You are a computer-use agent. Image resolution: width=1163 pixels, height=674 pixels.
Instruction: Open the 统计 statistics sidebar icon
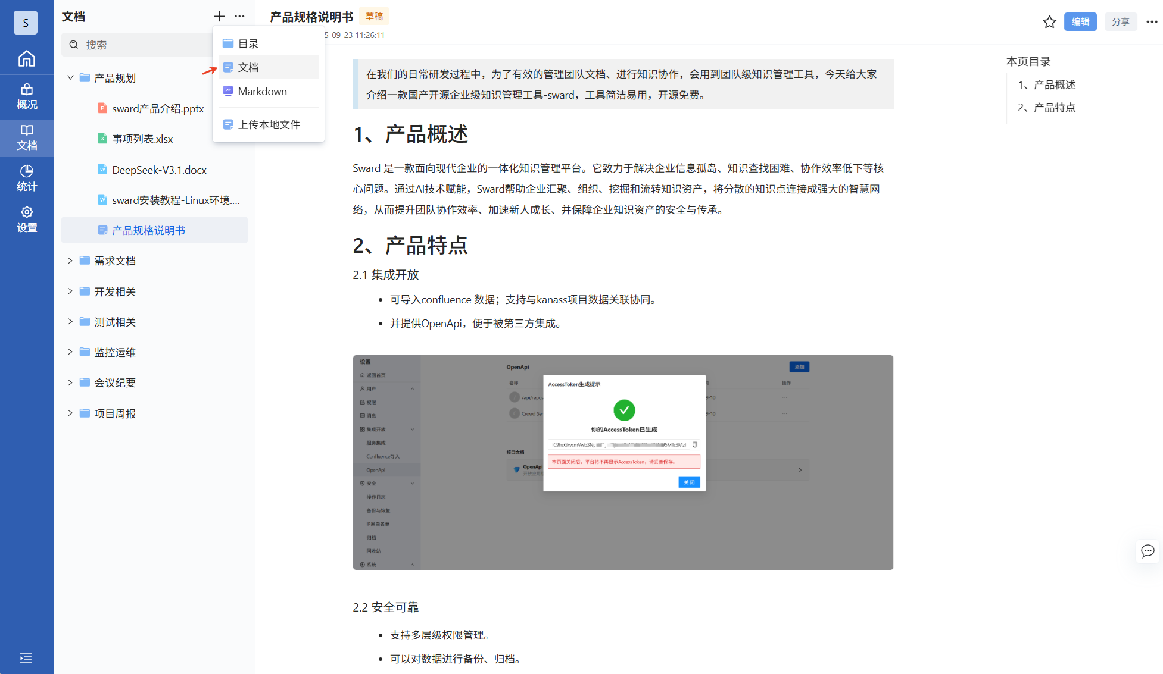coord(27,178)
